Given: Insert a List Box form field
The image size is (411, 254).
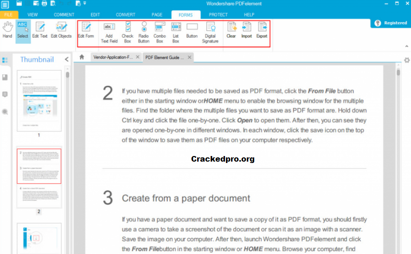Looking at the screenshot, I should click(x=176, y=33).
